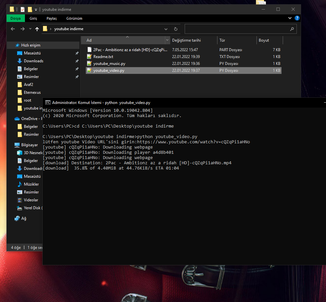Open the Paylaş ribbon tab
Viewport: 326px width, 302px height.
pos(51,18)
